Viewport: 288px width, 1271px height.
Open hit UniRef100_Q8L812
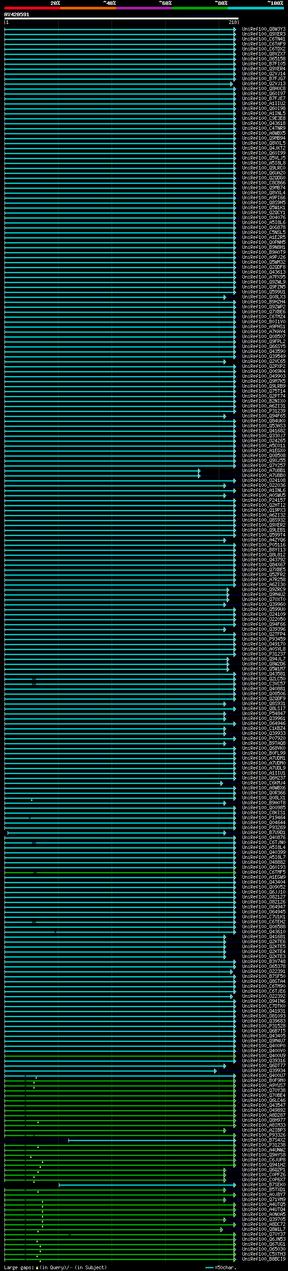coord(264,555)
